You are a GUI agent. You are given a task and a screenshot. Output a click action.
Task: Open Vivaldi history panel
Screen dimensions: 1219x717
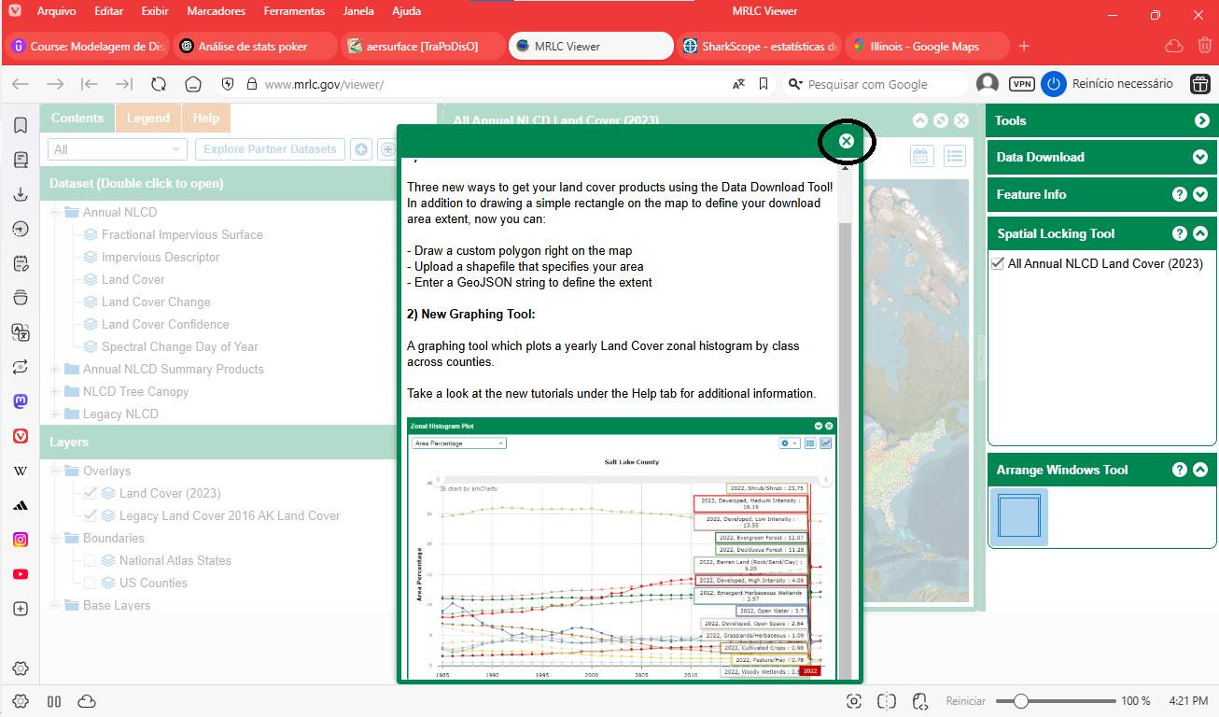(21, 229)
